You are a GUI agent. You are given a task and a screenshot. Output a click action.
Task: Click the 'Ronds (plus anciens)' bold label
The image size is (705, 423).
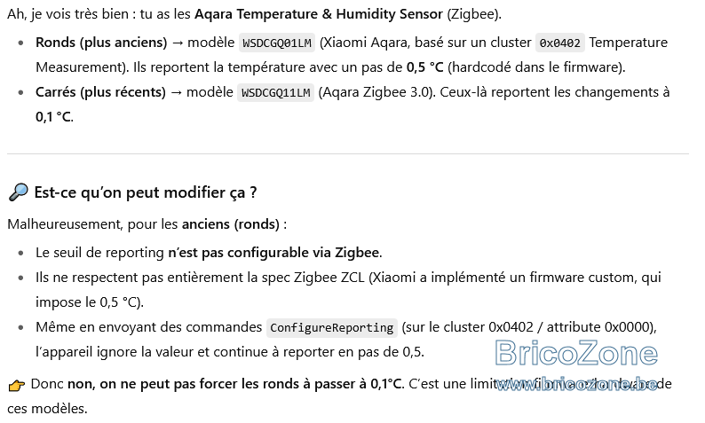(x=101, y=43)
